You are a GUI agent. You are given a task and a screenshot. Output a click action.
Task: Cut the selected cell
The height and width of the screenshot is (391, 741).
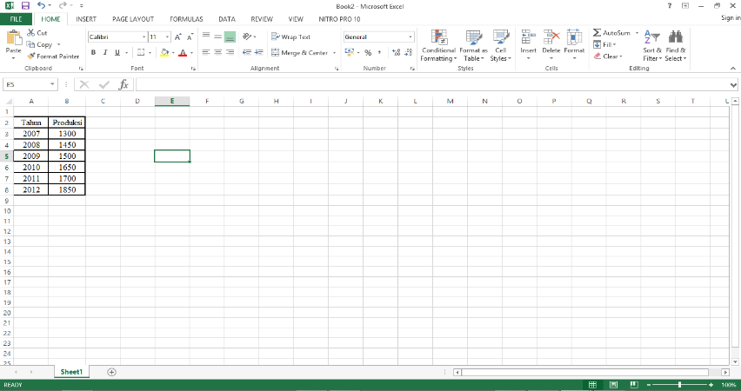click(x=37, y=33)
